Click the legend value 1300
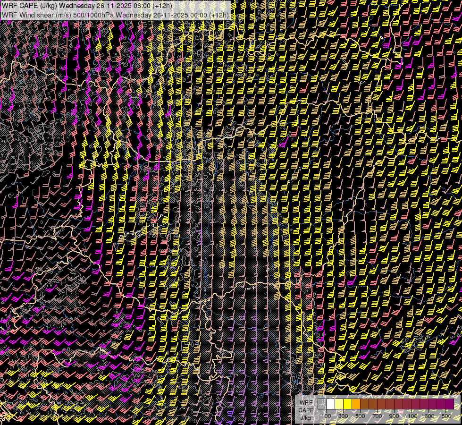Screen dimensions: 462x425 428,416
